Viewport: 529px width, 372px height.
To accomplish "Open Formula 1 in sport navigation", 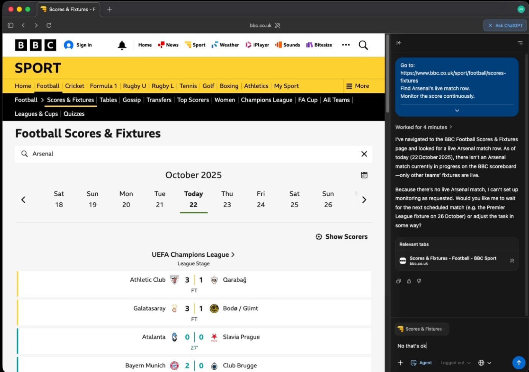I will click(x=103, y=86).
